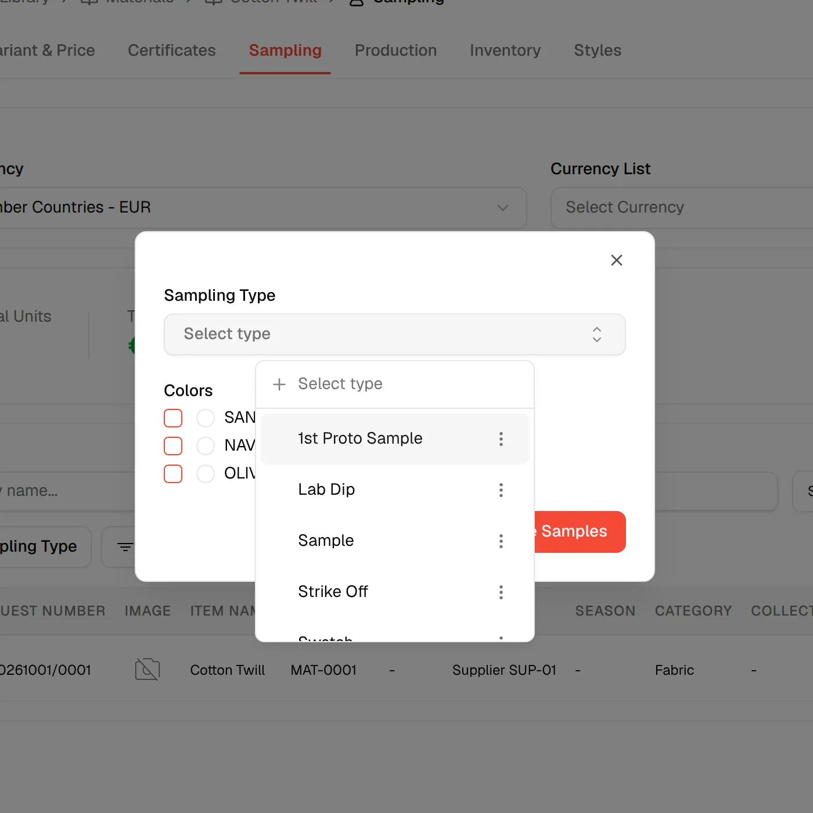The width and height of the screenshot is (813, 813).
Task: Switch to the Inventory tab
Action: 505,51
